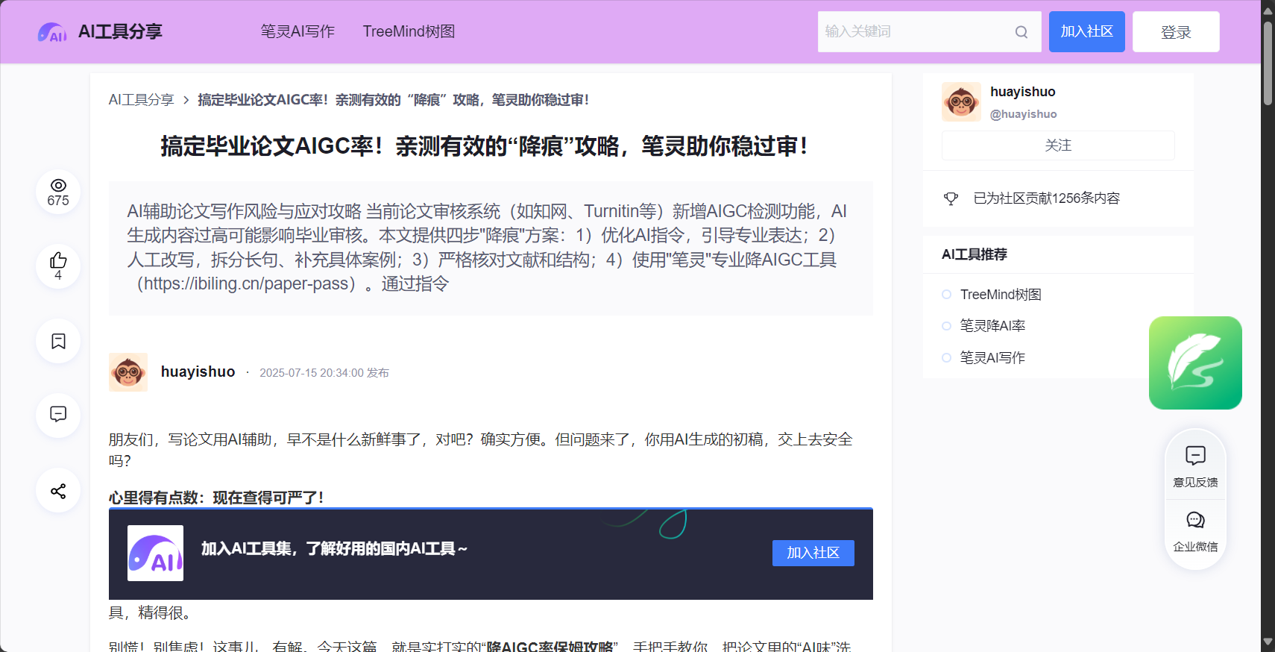Click huayishuo name in sidebar card
This screenshot has width=1275, height=652.
coord(1022,92)
